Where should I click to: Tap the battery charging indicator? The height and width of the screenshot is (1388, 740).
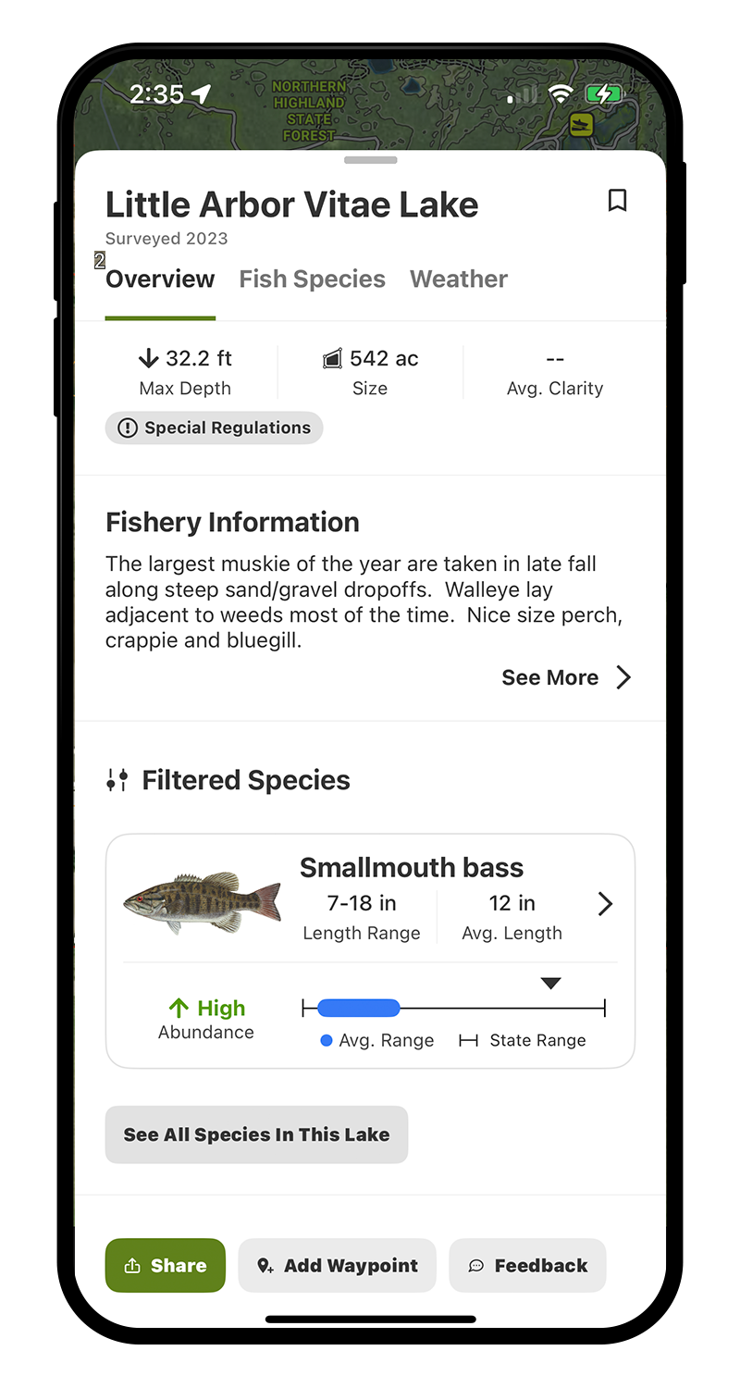point(603,94)
